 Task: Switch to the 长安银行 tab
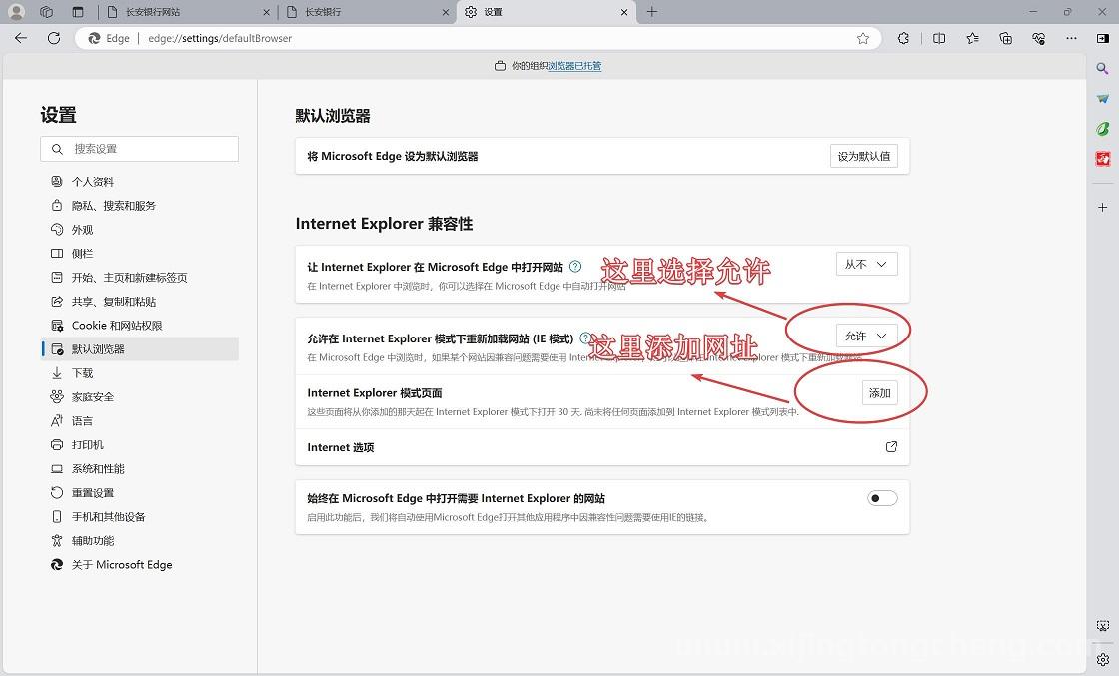point(367,12)
